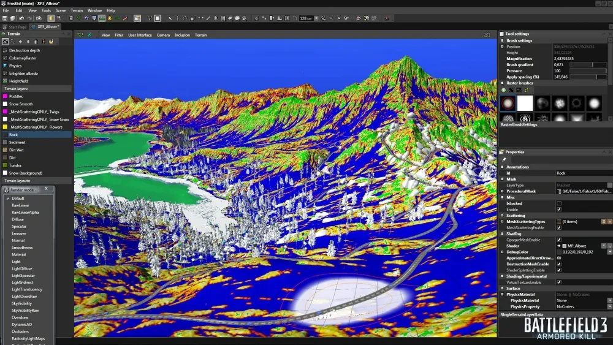Screen dimensions: 613x345
Task: Switch to the Start Page tab
Action: click(16, 27)
